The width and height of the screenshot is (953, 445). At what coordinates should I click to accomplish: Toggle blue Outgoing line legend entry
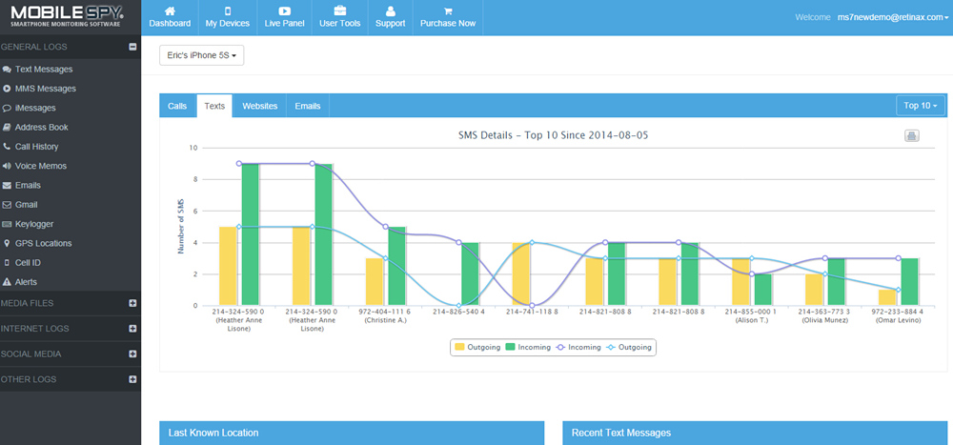pyautogui.click(x=628, y=347)
